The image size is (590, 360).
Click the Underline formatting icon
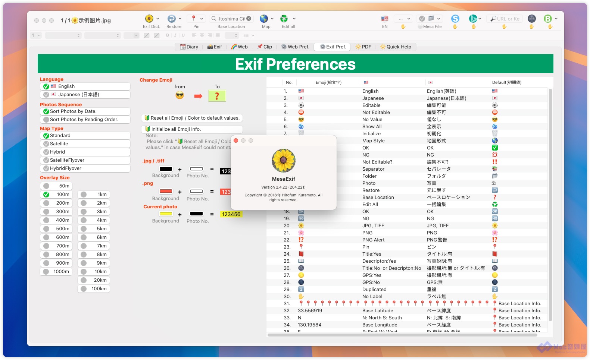coord(183,35)
